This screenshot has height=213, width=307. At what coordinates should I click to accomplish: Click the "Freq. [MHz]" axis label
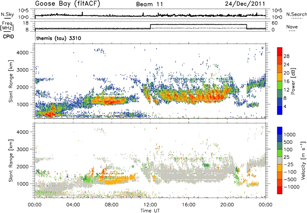tap(7, 26)
